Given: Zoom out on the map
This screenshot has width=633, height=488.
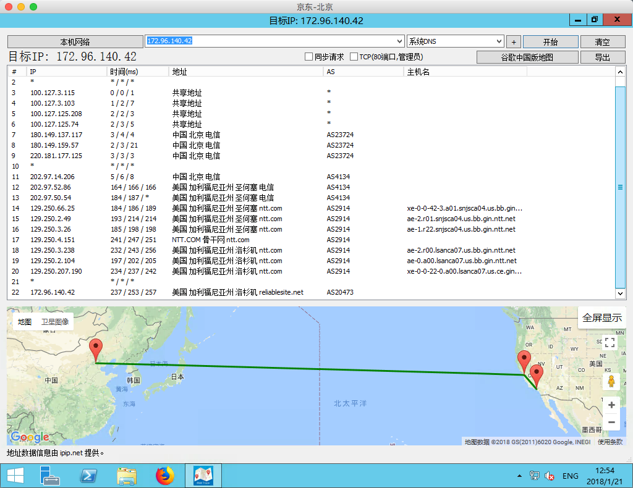Looking at the screenshot, I should click(x=611, y=423).
